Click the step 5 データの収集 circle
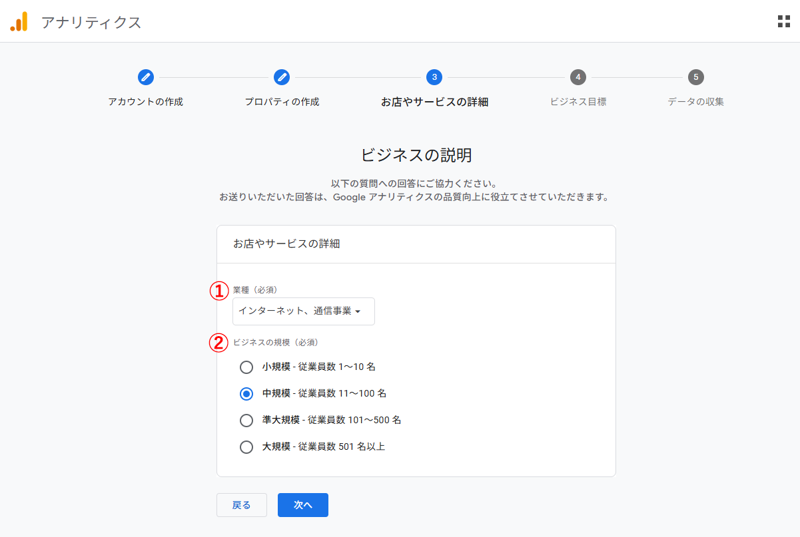This screenshot has height=537, width=800. pyautogui.click(x=695, y=77)
